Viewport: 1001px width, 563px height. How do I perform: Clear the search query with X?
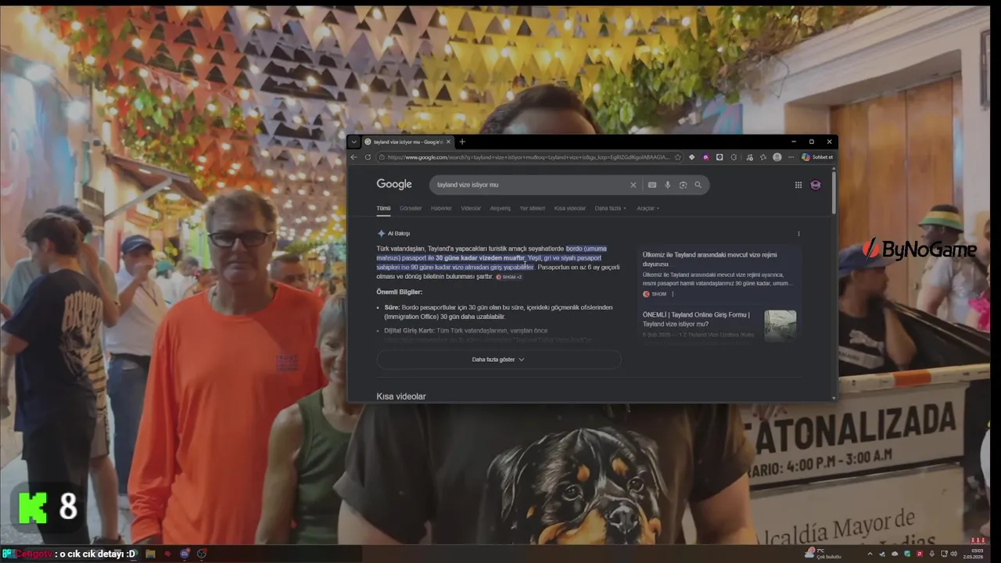pos(633,185)
